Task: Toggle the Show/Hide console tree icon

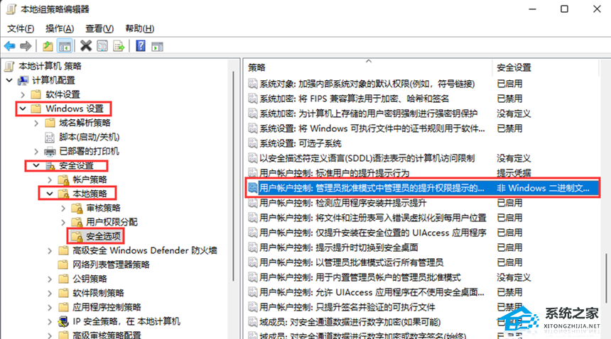Action: pyautogui.click(x=64, y=46)
